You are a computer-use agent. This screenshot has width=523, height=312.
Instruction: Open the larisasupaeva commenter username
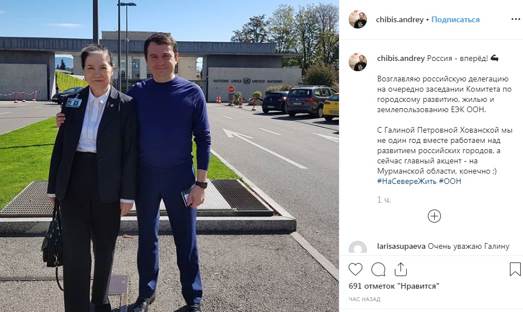[401, 247]
